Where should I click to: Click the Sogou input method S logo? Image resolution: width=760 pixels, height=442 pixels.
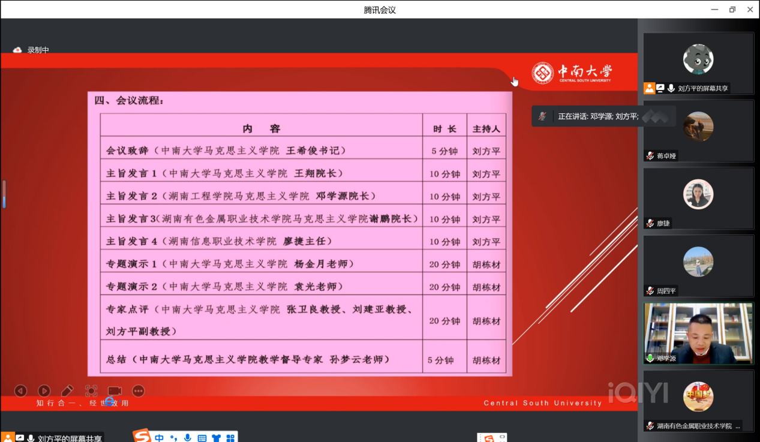coord(142,437)
